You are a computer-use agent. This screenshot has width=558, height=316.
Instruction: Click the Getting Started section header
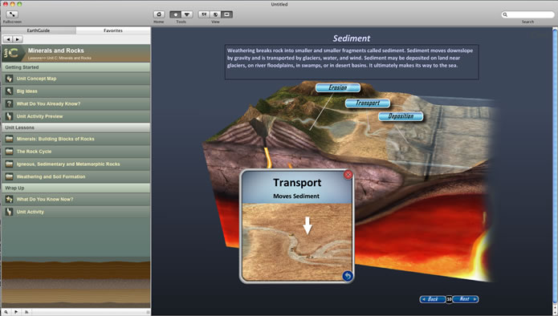click(x=75, y=67)
